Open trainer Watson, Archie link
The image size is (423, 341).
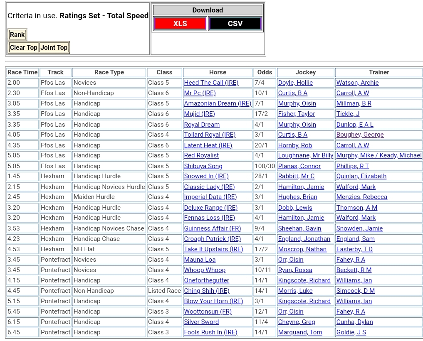pyautogui.click(x=357, y=83)
